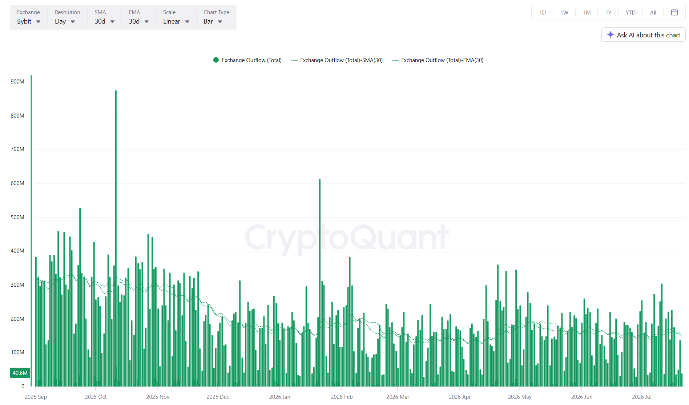This screenshot has height=405, width=689.
Task: Select the 1W time range
Action: click(564, 13)
